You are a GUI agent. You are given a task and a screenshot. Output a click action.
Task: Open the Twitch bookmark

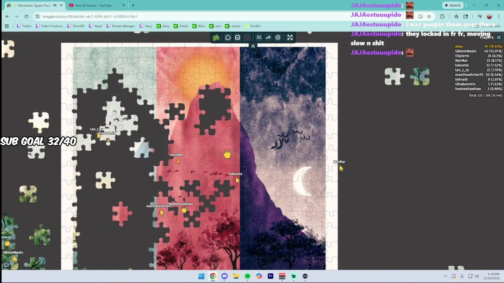pyautogui.click(x=24, y=26)
